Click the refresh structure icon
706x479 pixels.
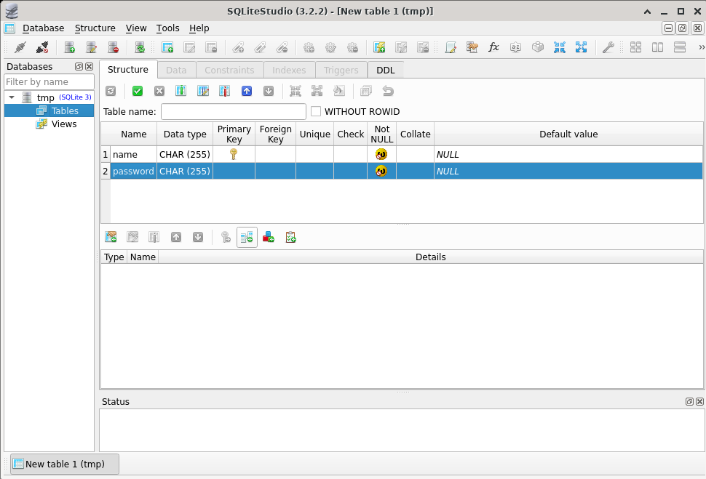click(111, 92)
